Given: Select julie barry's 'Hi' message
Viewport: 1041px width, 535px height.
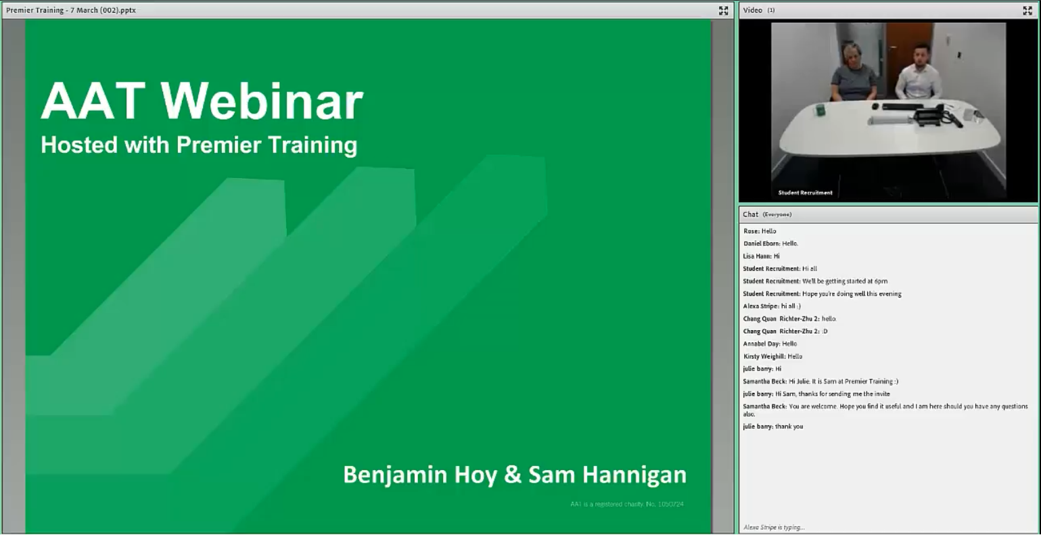Looking at the screenshot, I should [x=762, y=369].
